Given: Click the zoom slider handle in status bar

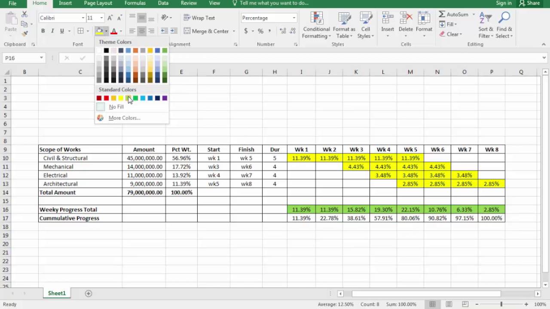Looking at the screenshot, I should point(501,304).
